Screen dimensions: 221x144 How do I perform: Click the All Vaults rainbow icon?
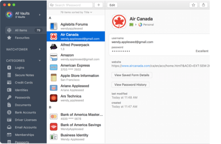(x=9, y=15)
